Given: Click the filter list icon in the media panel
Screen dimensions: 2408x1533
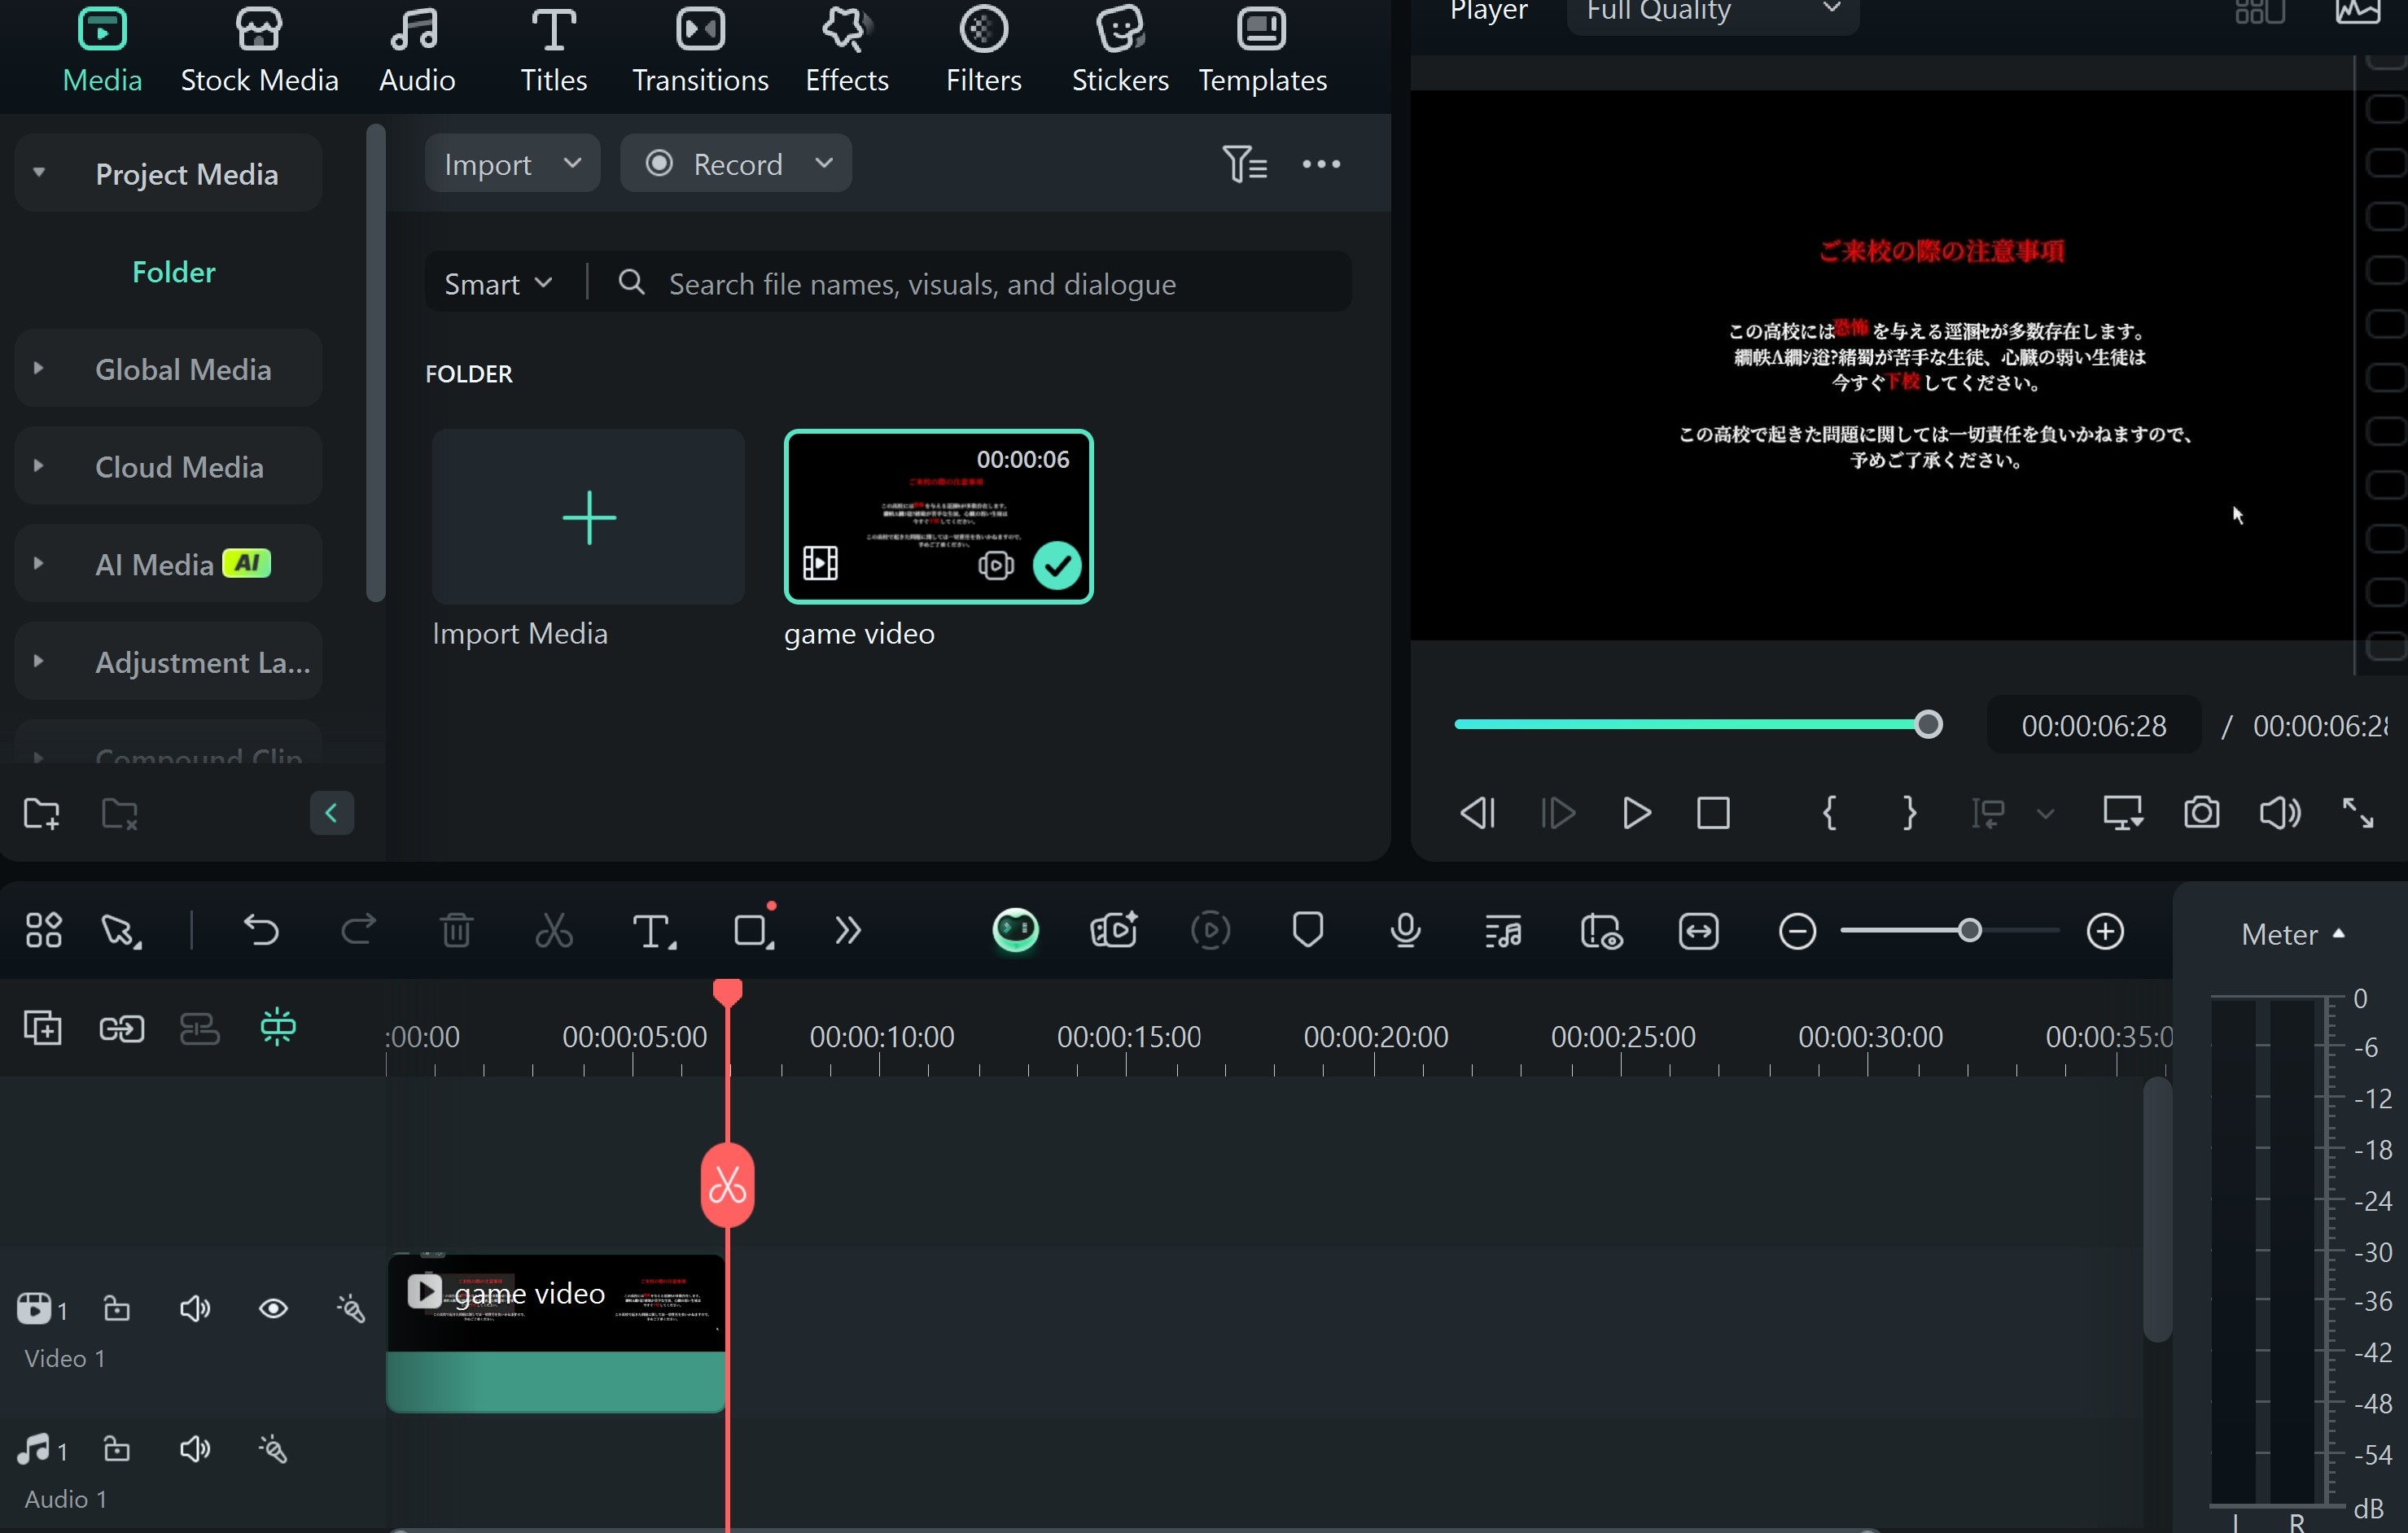Looking at the screenshot, I should 1244,164.
